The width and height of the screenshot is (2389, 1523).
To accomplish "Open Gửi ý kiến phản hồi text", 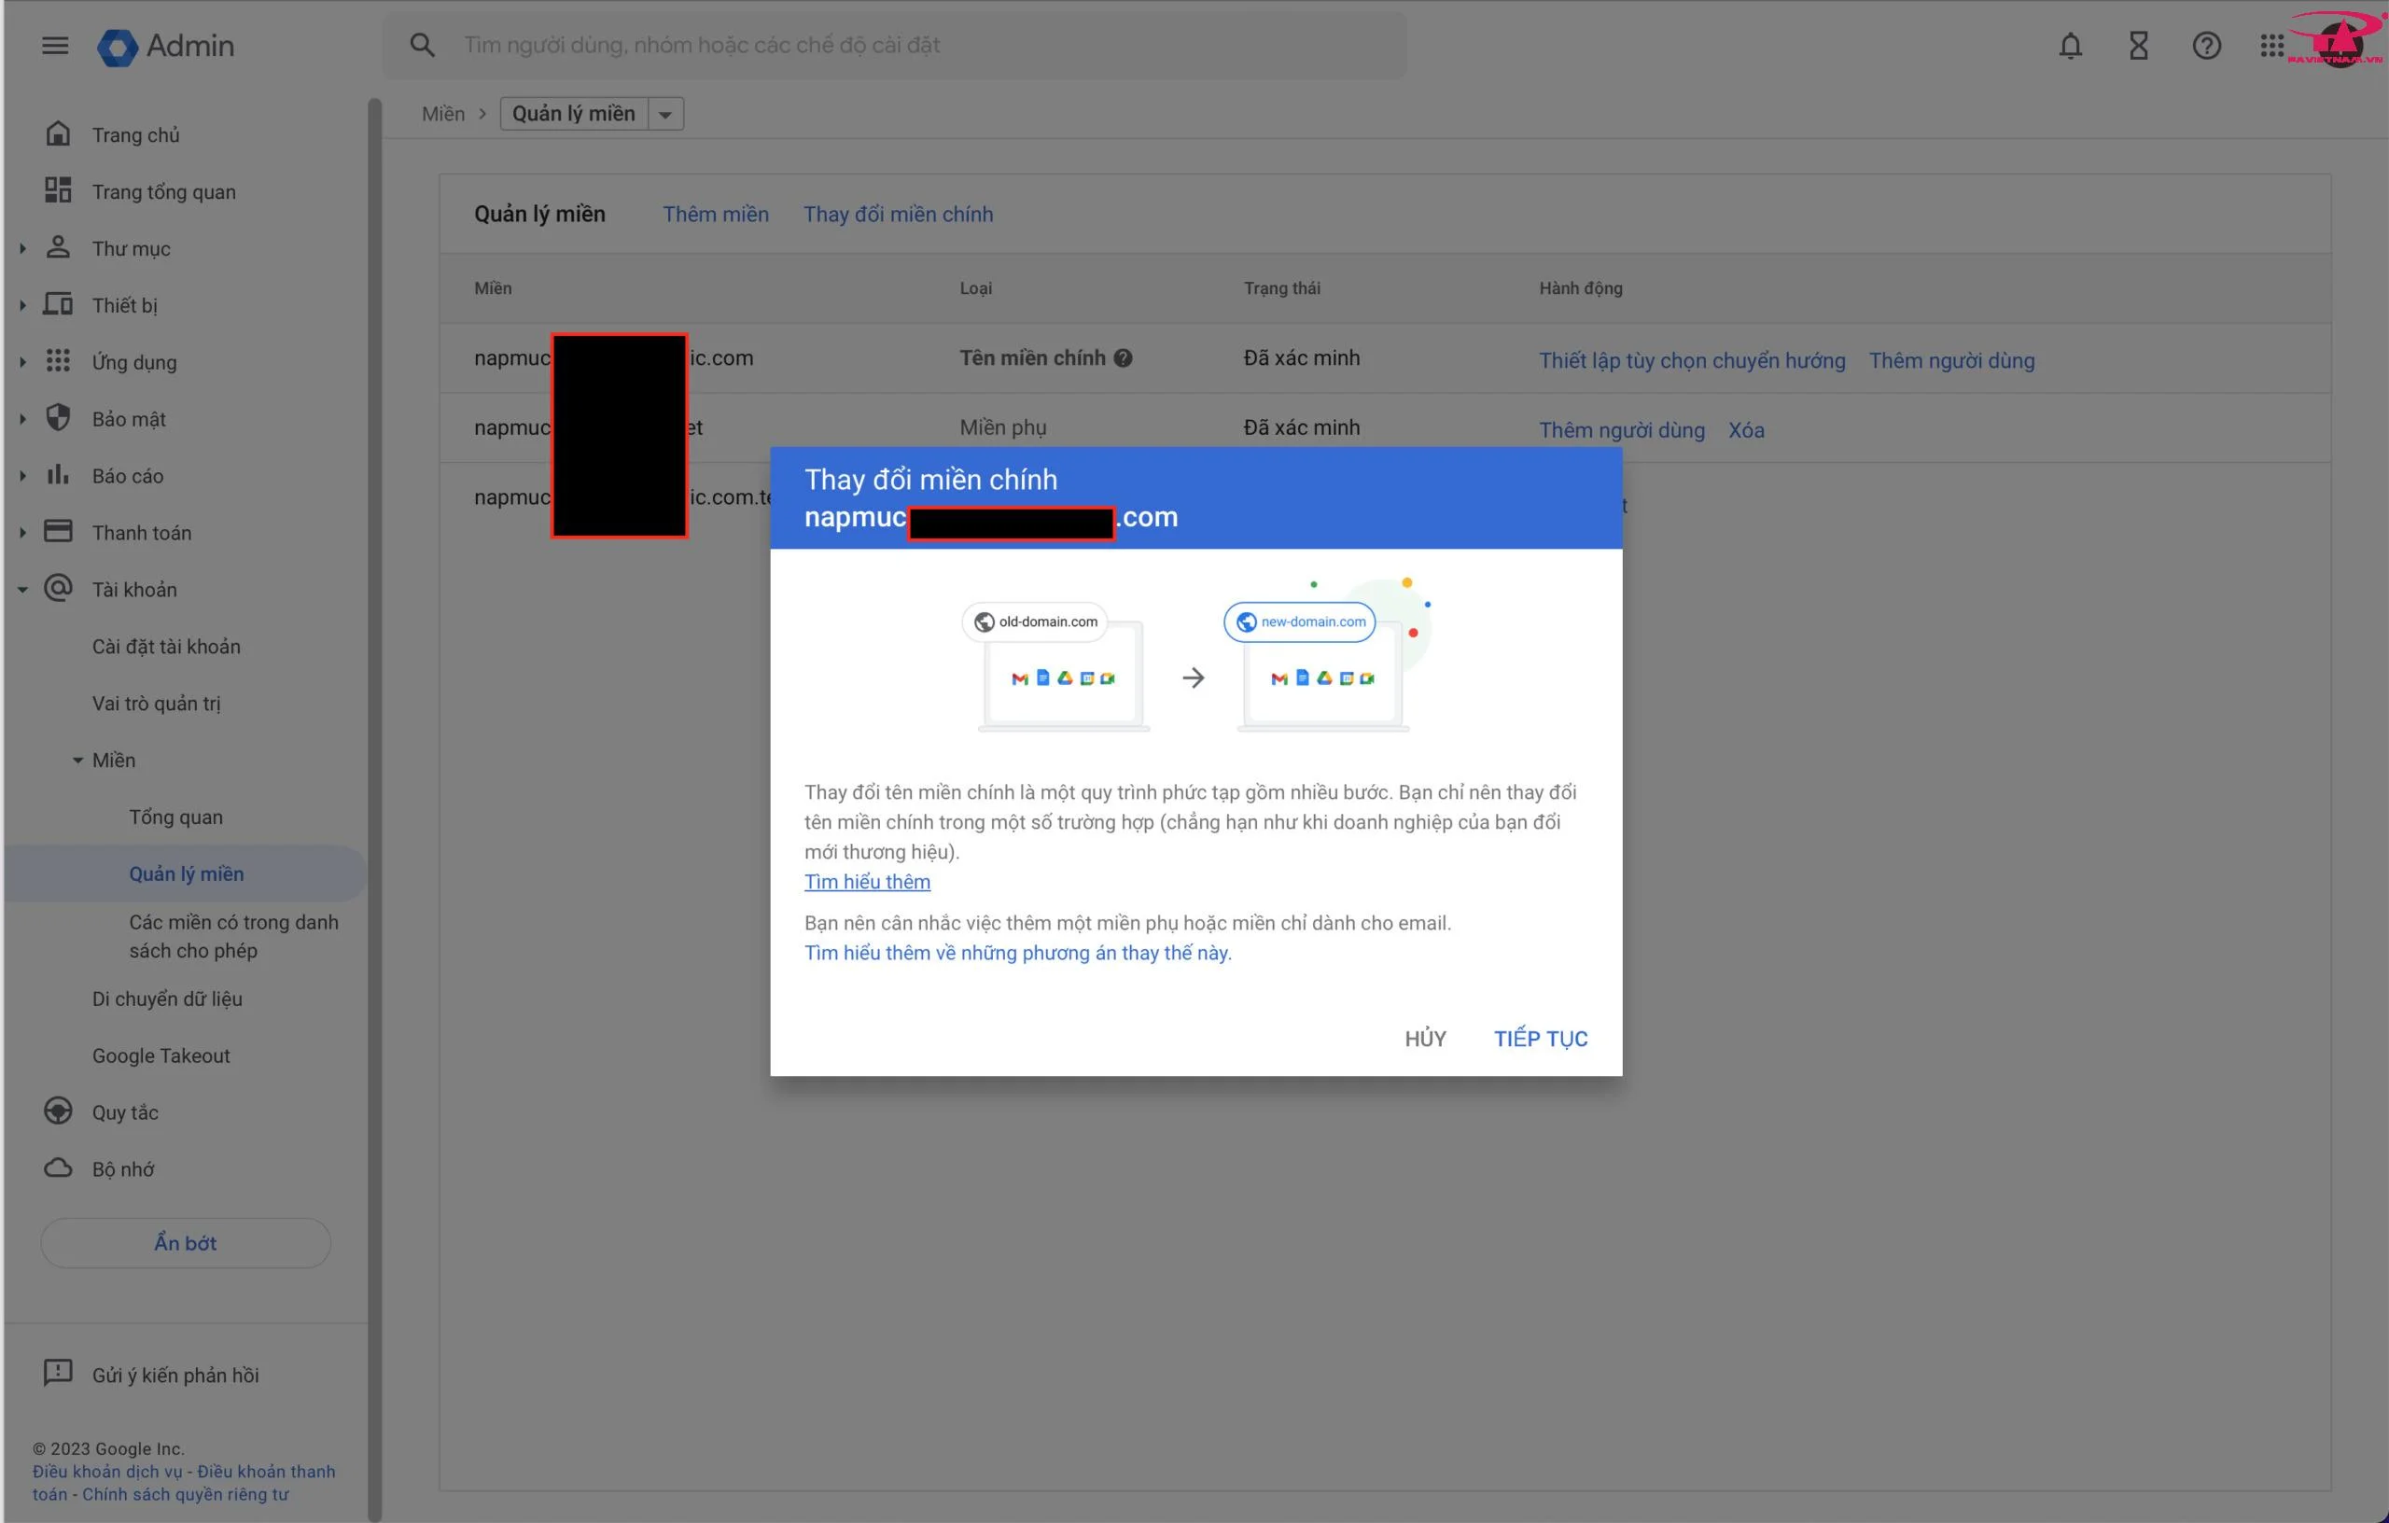I will (175, 1375).
